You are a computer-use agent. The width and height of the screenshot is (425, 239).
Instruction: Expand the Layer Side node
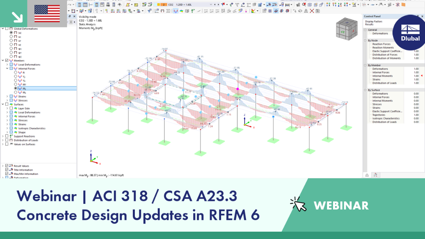coord(7,108)
